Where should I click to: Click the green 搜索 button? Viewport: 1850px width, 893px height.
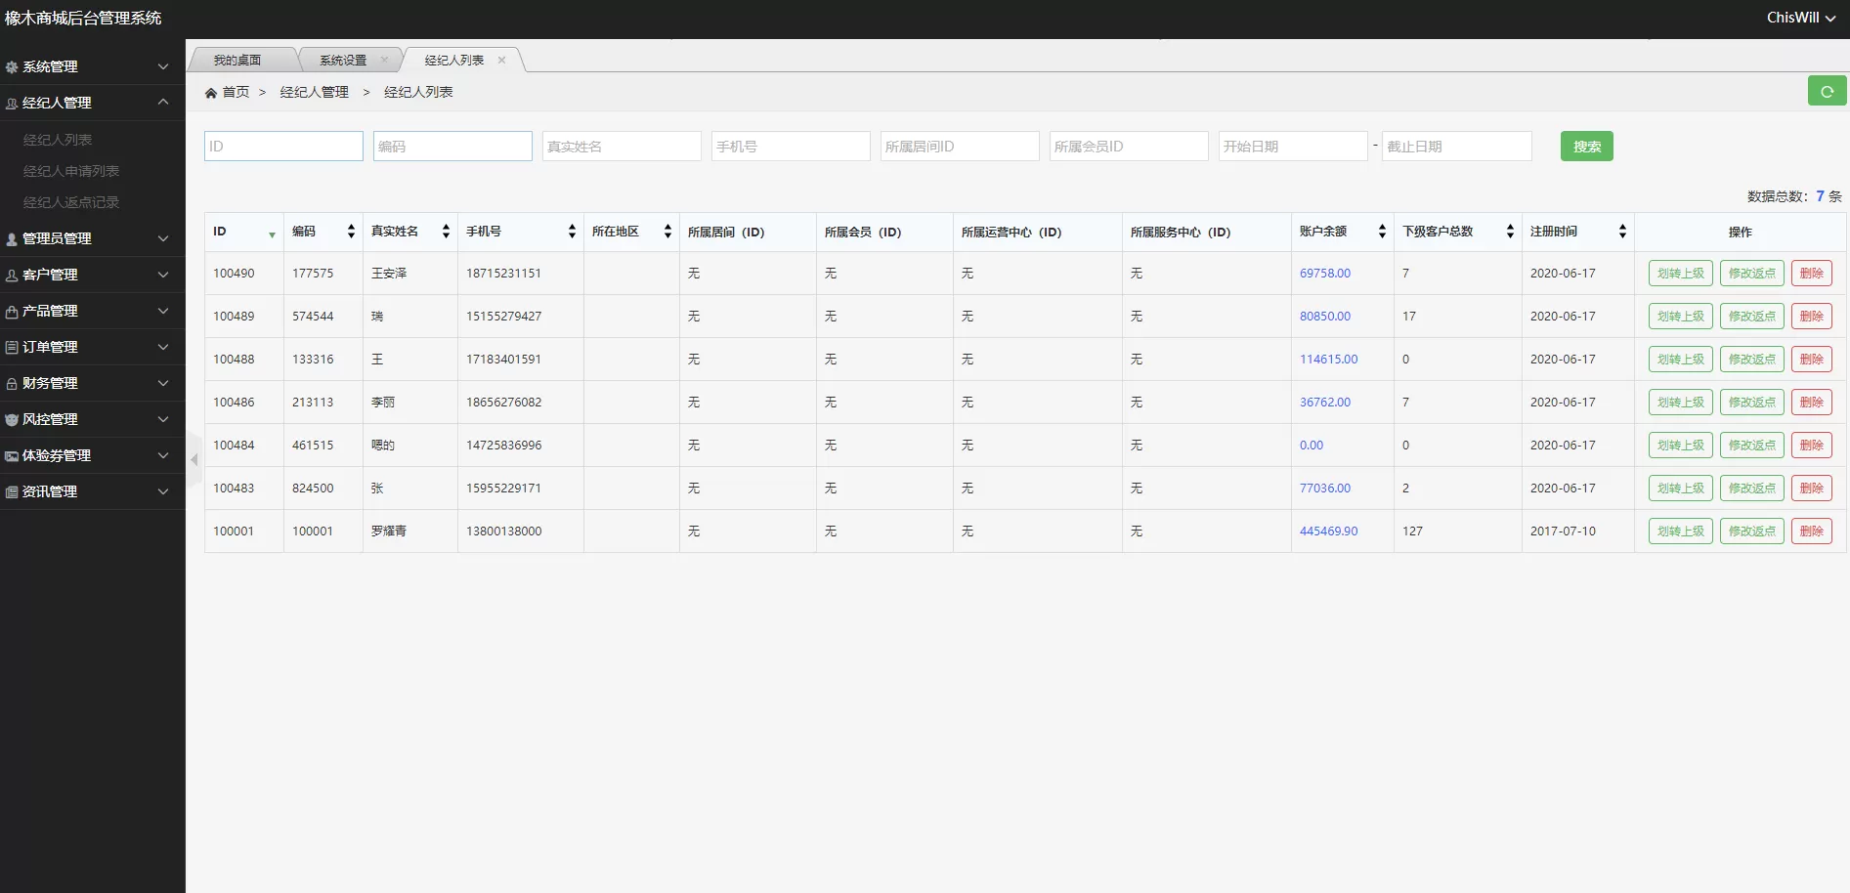pos(1586,147)
